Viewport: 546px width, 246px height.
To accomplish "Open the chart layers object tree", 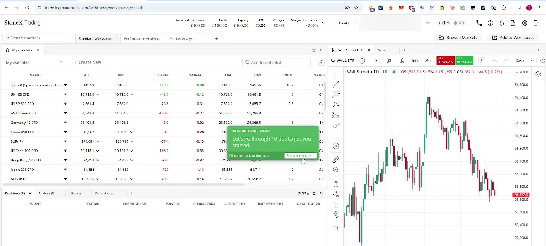I will tap(538, 74).
